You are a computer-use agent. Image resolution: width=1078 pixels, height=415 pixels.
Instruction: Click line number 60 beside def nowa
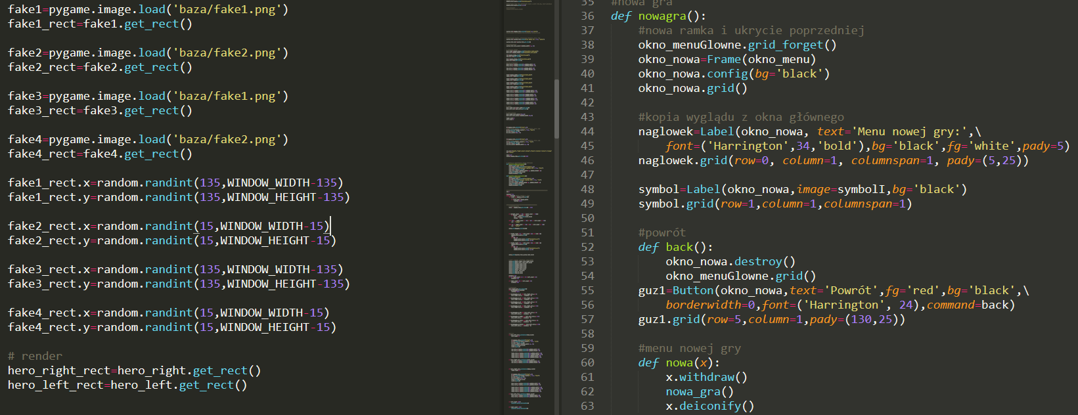[x=587, y=362]
